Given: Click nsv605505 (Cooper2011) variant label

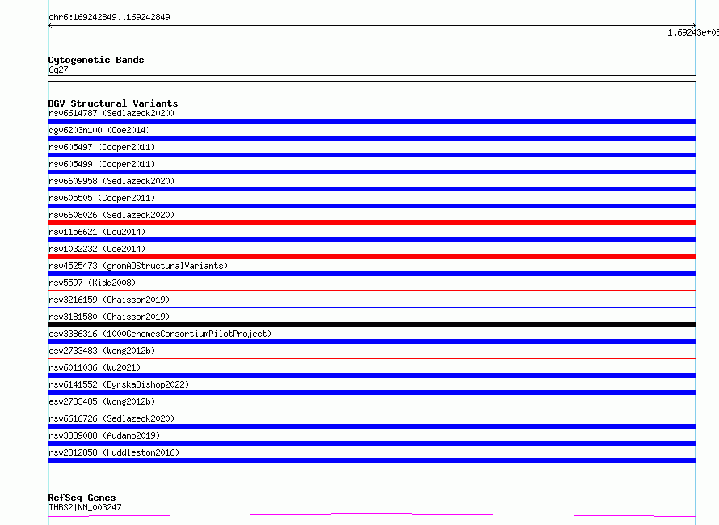Looking at the screenshot, I should (102, 198).
